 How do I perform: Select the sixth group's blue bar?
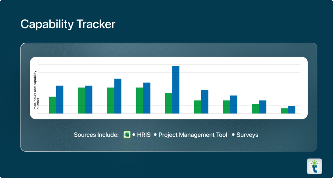(205, 102)
